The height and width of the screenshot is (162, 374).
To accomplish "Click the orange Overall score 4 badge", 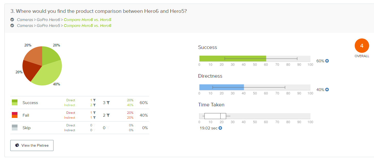I will (362, 46).
